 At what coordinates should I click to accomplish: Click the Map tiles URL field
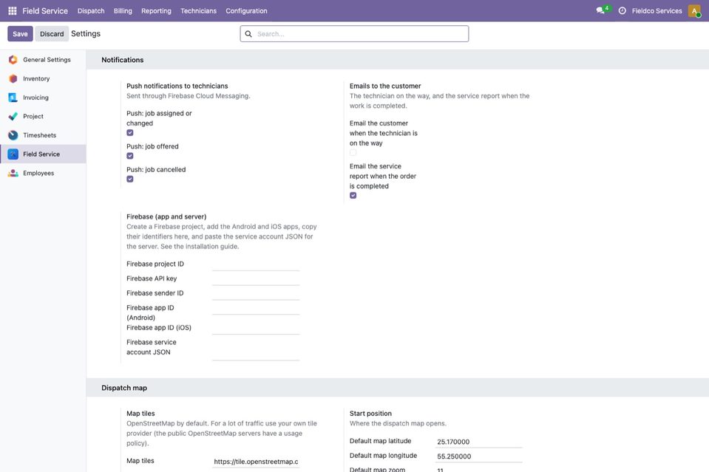[256, 462]
